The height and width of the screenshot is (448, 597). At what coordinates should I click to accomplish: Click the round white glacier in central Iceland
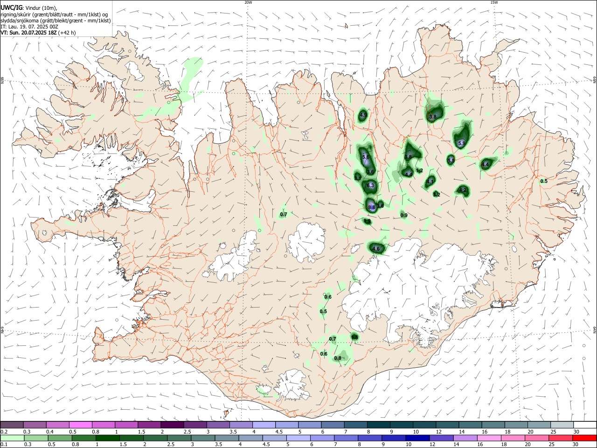pos(306,242)
